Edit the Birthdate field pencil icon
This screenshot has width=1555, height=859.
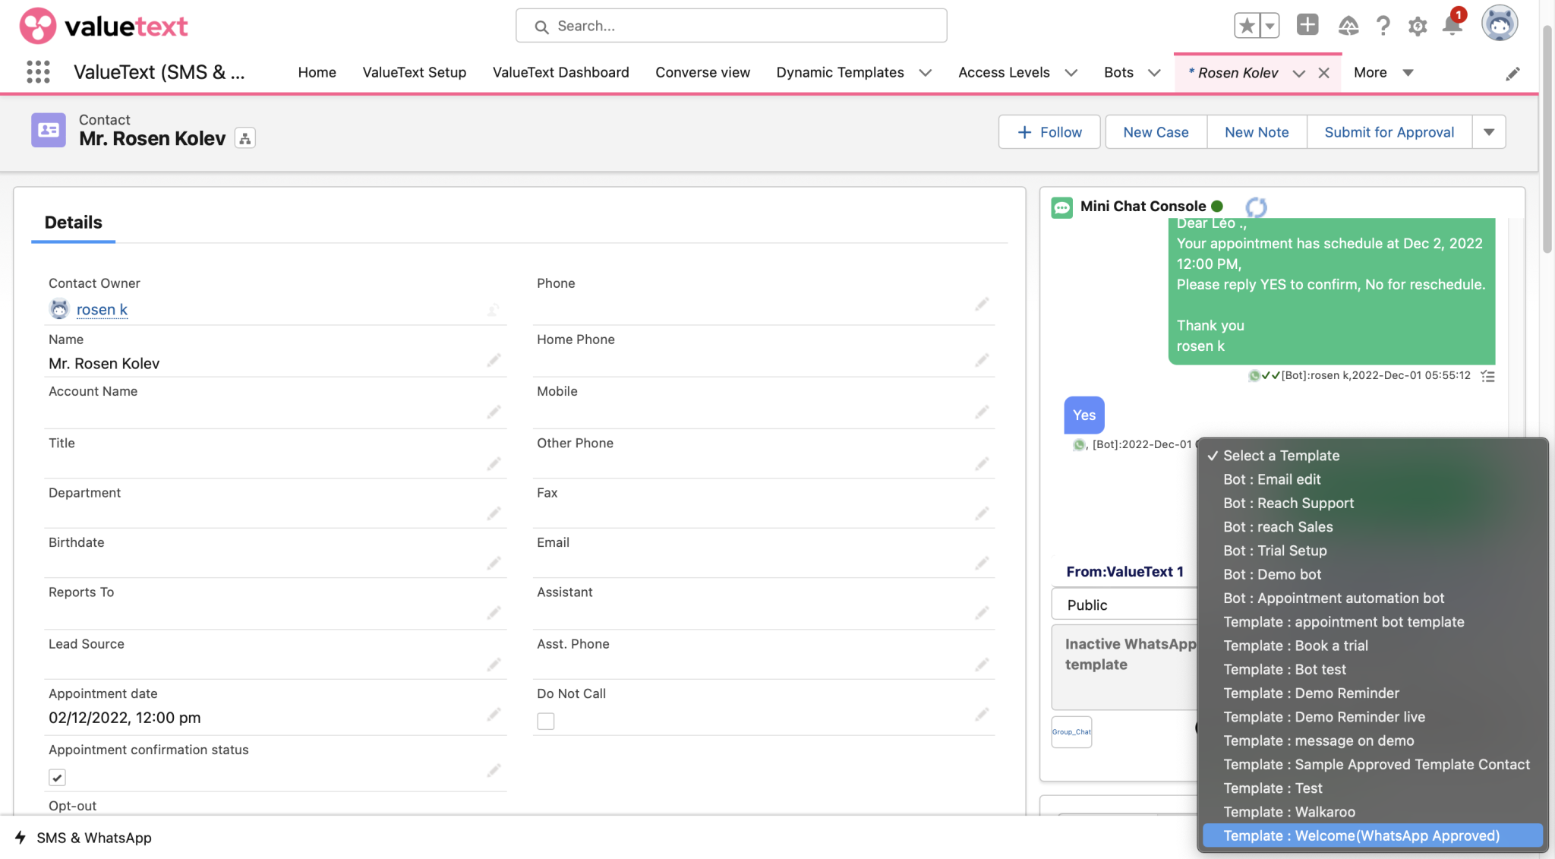[494, 563]
